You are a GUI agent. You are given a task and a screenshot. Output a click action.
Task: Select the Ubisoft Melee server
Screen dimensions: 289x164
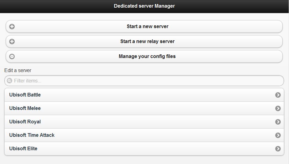coord(144,108)
